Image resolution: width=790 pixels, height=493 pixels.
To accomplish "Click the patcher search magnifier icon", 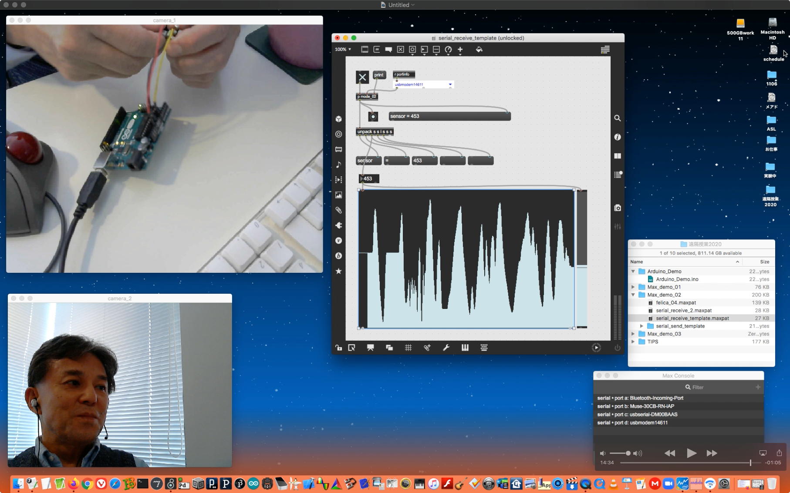I will click(x=617, y=118).
